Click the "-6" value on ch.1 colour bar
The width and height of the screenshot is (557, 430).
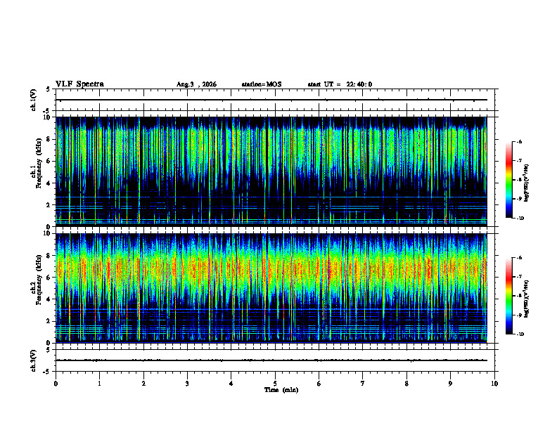519,141
